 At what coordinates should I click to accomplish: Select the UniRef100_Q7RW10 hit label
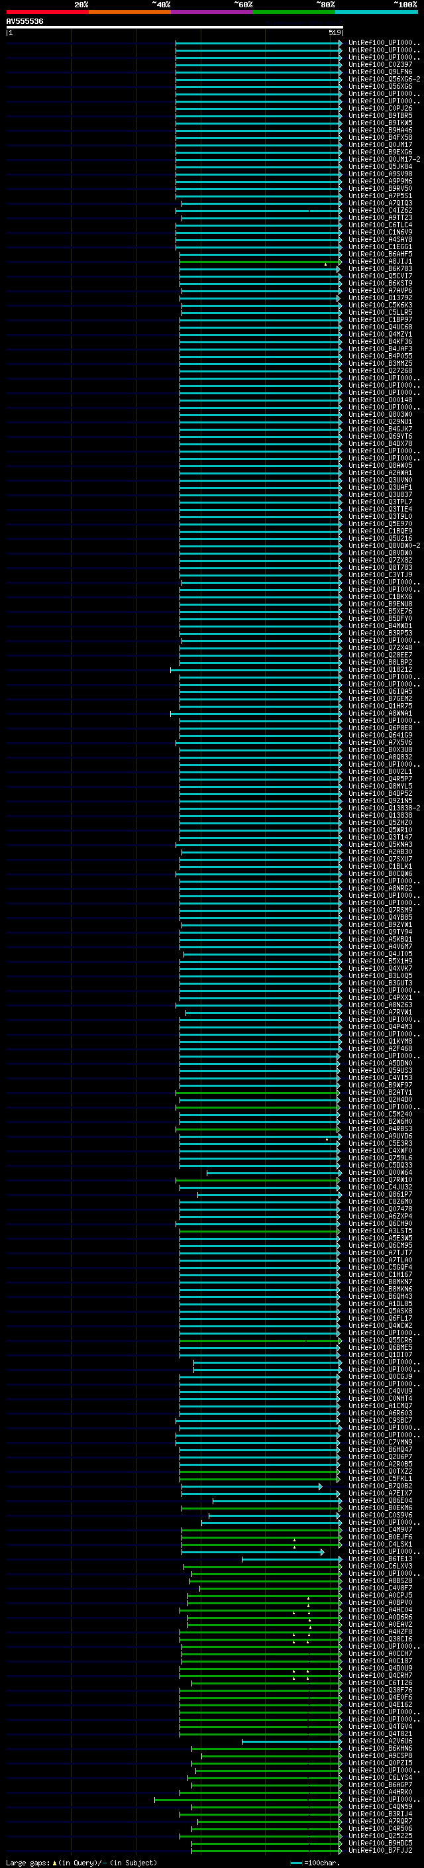380,1180
